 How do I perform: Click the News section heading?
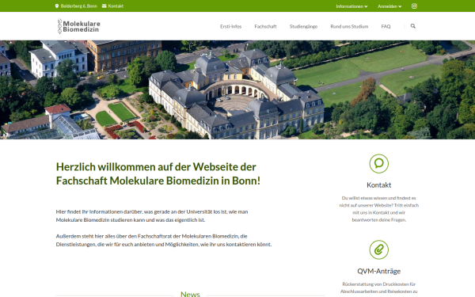190,294
